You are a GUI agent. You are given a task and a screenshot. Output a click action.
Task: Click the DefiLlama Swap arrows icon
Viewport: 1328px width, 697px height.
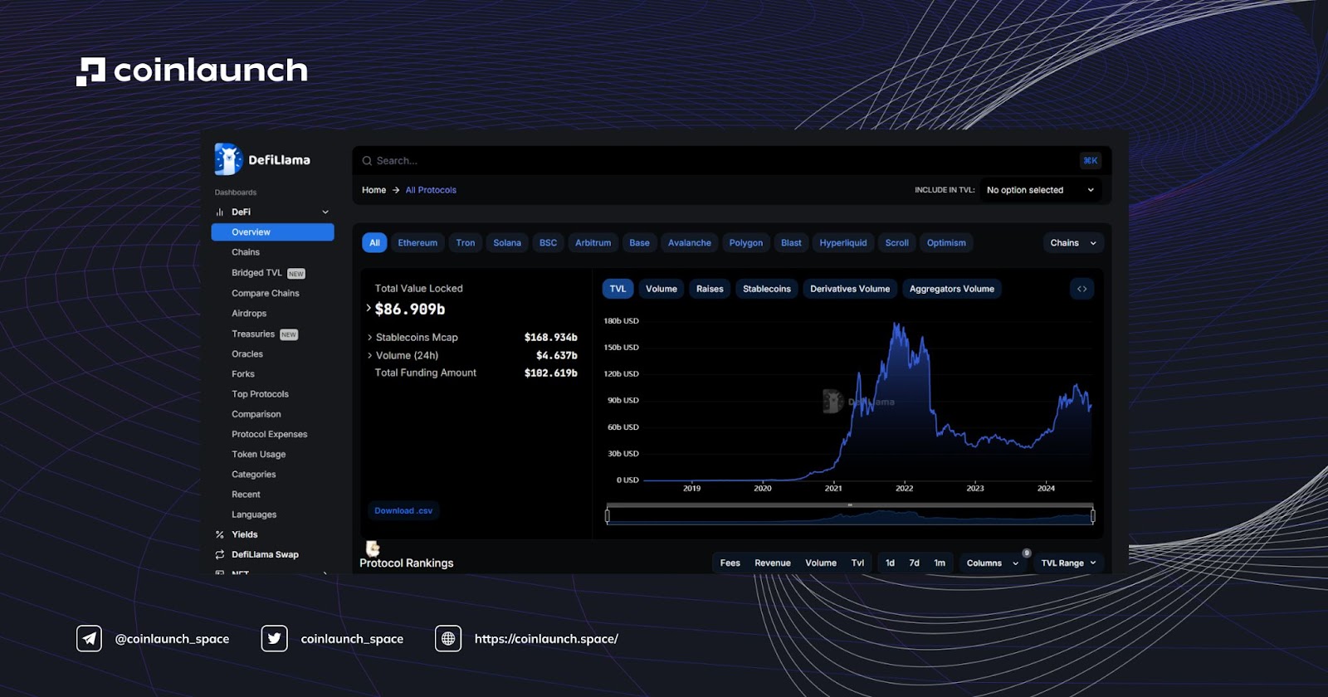[220, 555]
